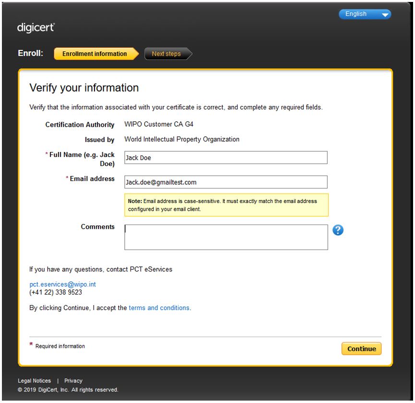
Task: Click the yellow case-sensitive email note box
Action: coord(225,205)
